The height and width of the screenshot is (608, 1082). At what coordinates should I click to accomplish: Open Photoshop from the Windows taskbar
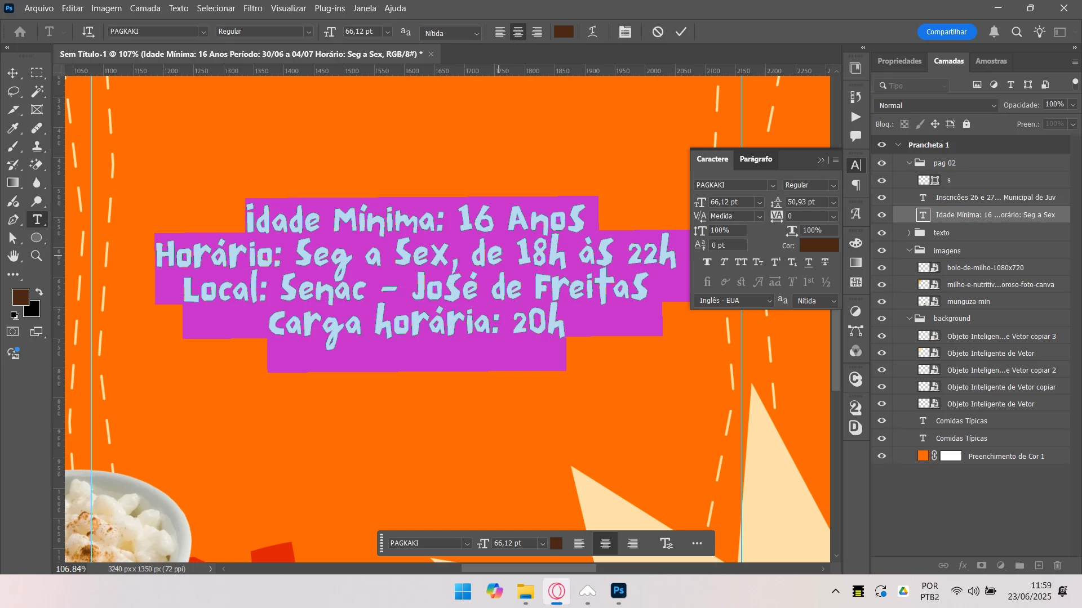pyautogui.click(x=618, y=591)
